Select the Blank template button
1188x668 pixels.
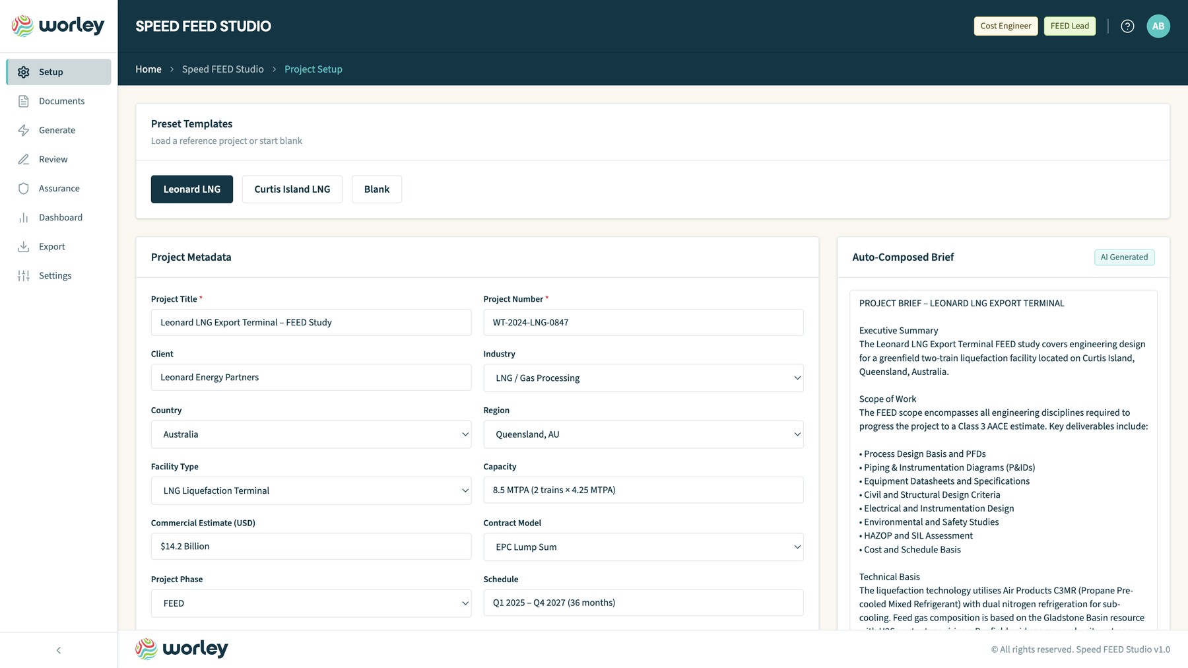(377, 189)
